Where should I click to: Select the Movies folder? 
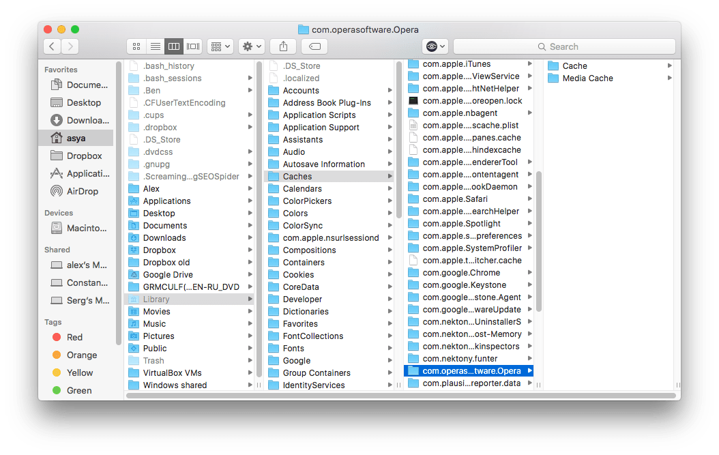pyautogui.click(x=190, y=312)
